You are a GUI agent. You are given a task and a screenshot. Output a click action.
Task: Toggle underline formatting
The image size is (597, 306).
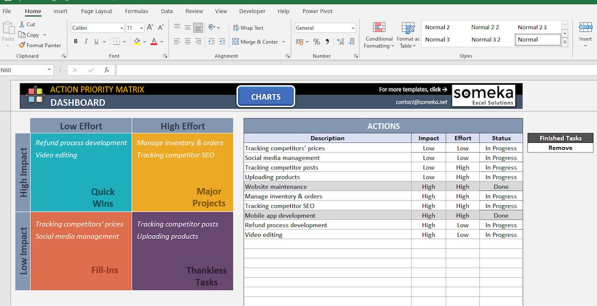(x=96, y=41)
